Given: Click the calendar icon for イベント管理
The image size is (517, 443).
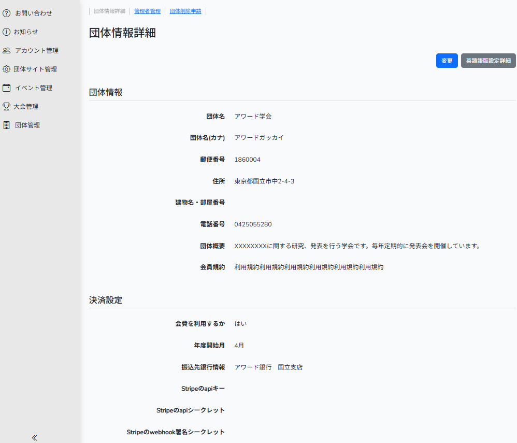Looking at the screenshot, I should pyautogui.click(x=7, y=88).
